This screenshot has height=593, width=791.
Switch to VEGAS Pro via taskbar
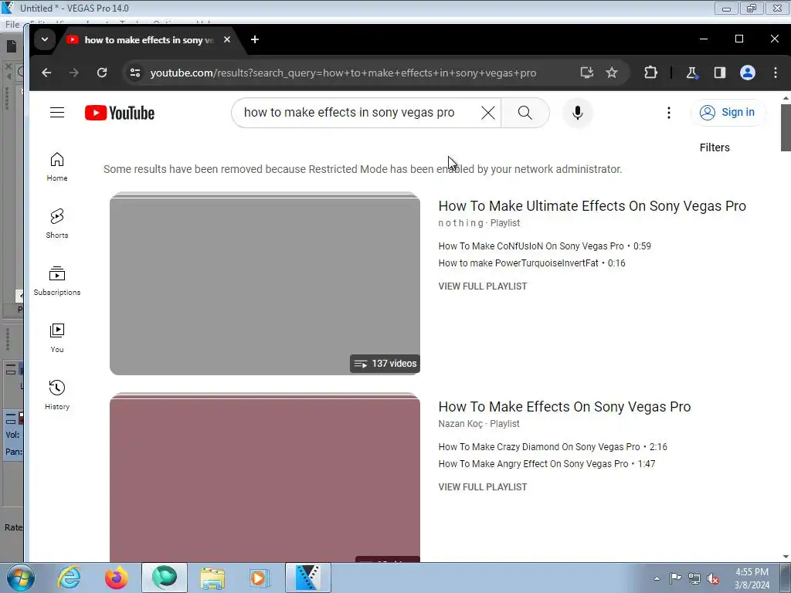coord(308,578)
